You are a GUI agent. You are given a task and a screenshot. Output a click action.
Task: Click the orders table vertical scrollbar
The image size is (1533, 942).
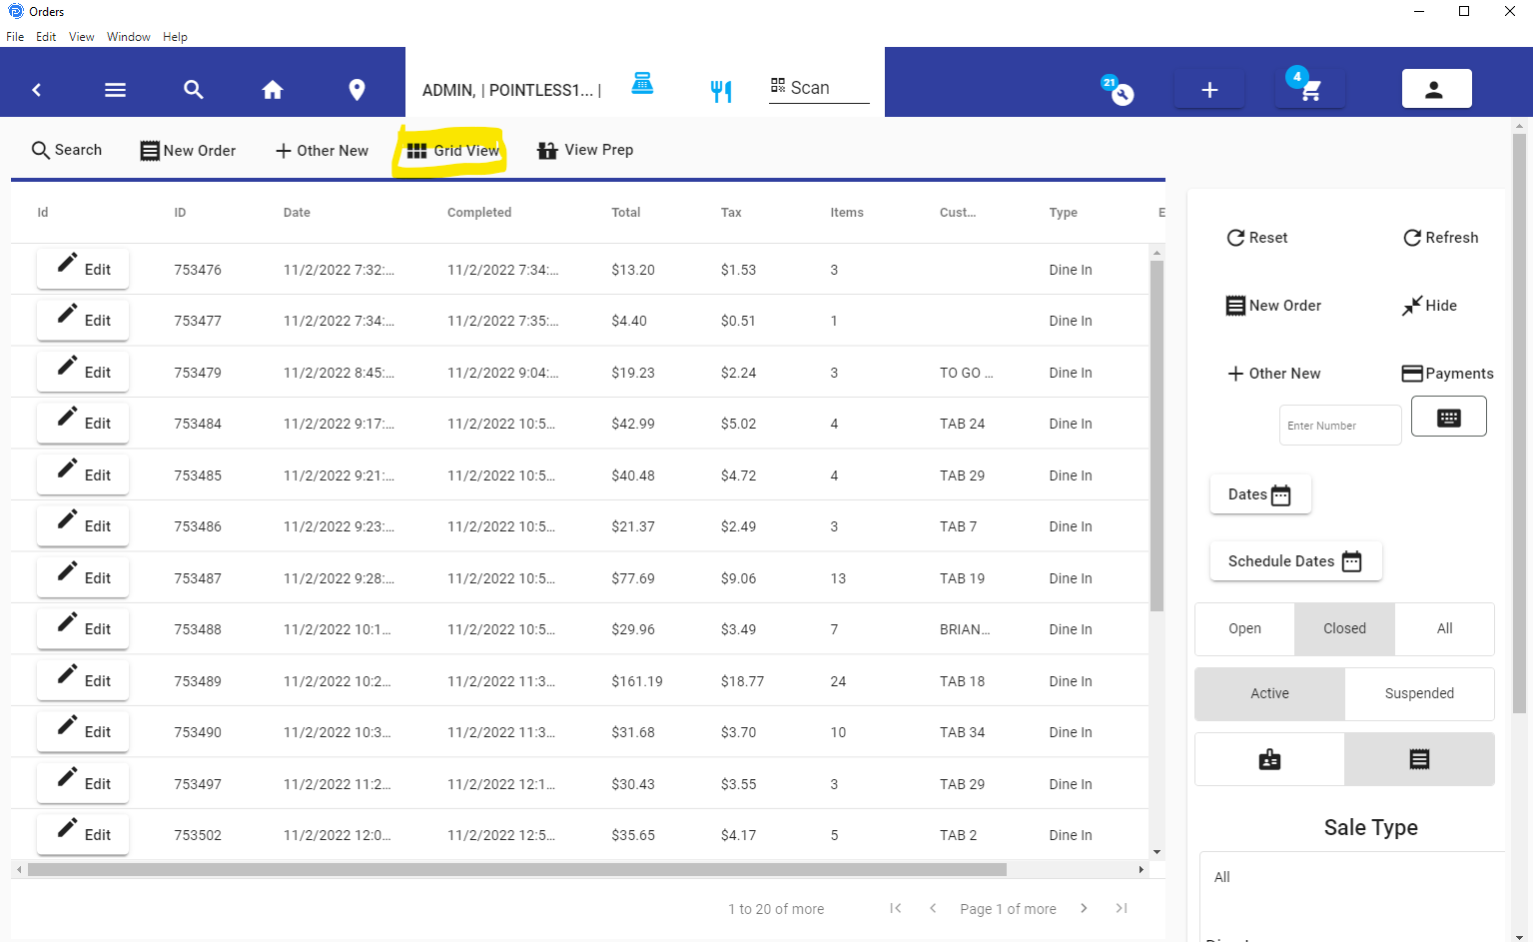tap(1156, 435)
